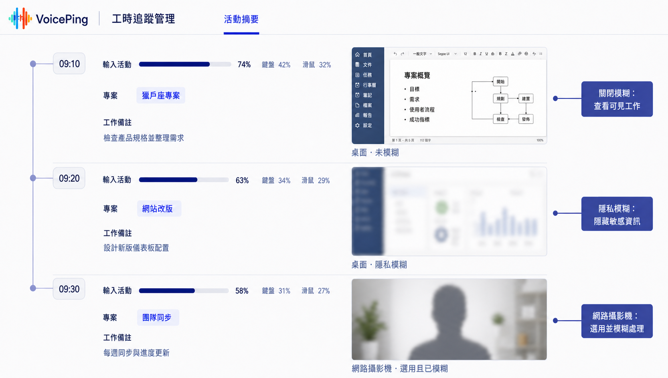
Task: Select 任務 tasks in the screenshot sidebar
Action: point(364,75)
